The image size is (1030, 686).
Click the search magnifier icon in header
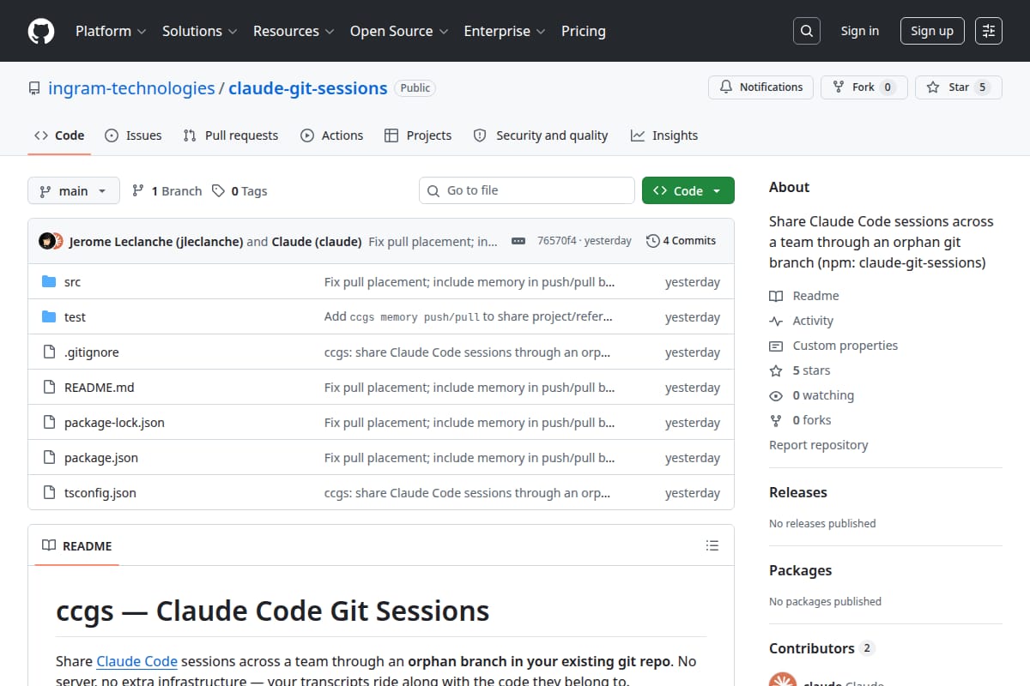pos(806,31)
